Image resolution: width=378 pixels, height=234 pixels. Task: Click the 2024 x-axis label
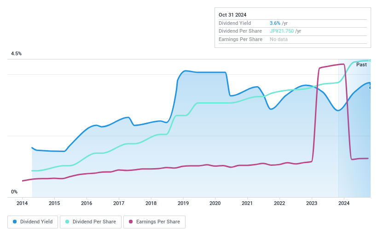pyautogui.click(x=344, y=203)
